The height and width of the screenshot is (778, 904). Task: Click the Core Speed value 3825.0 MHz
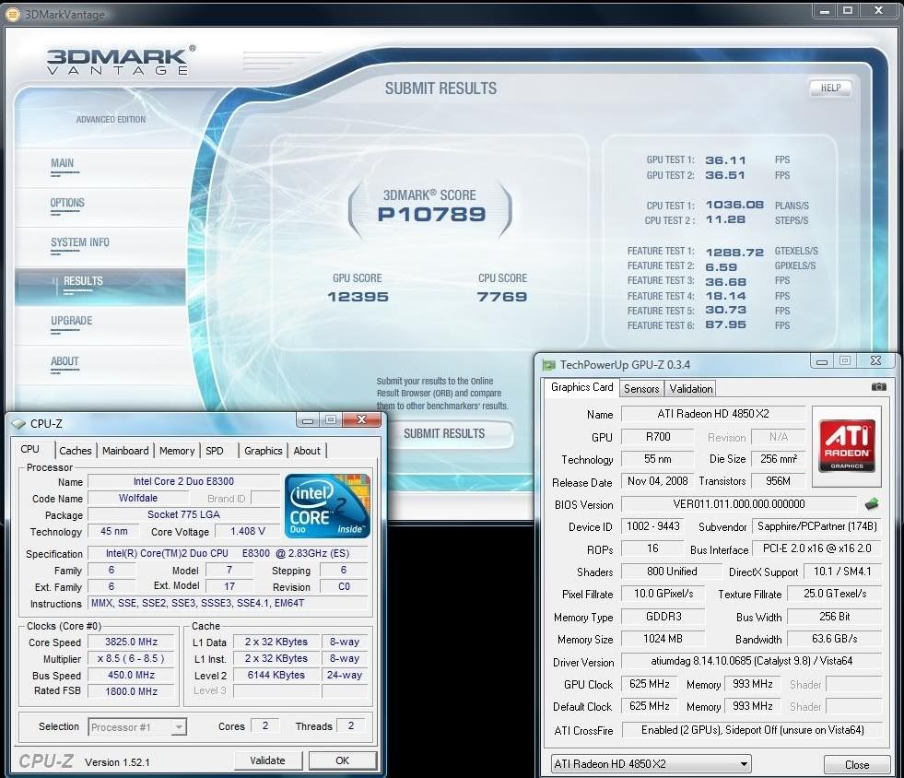pos(132,642)
